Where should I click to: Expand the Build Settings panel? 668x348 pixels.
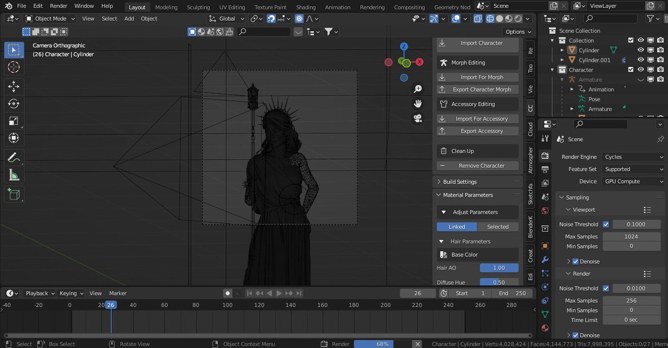click(x=459, y=182)
